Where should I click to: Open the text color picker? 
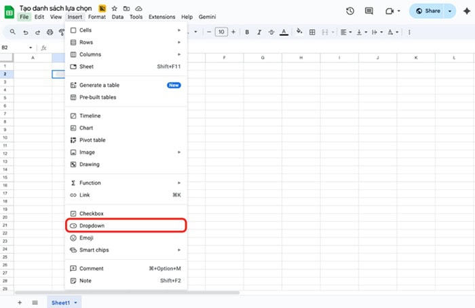coord(283,32)
